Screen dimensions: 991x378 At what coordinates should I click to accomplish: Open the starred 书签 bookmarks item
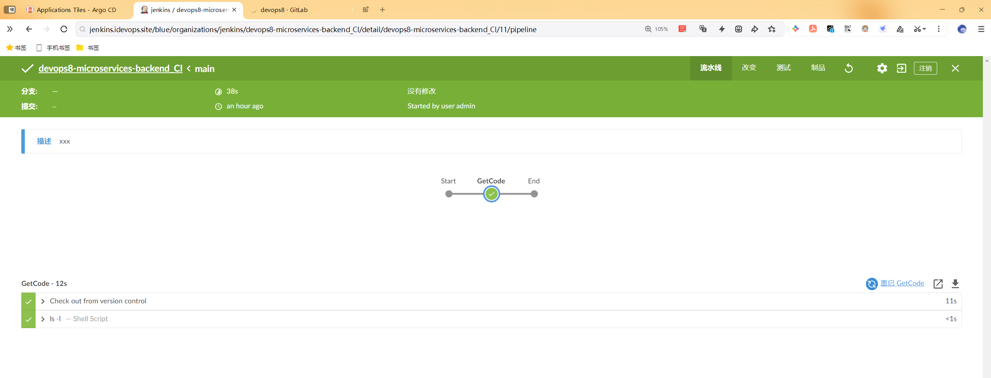coord(16,48)
